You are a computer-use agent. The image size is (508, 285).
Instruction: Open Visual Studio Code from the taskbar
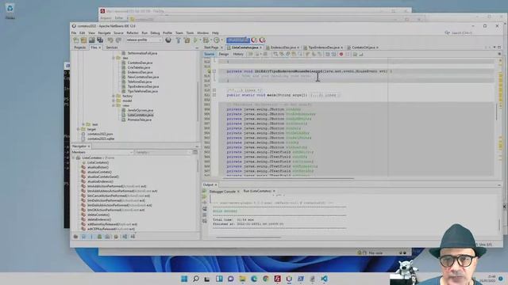tap(324, 279)
